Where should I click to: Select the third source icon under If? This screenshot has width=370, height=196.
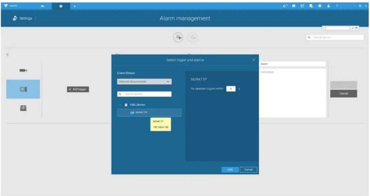click(23, 108)
